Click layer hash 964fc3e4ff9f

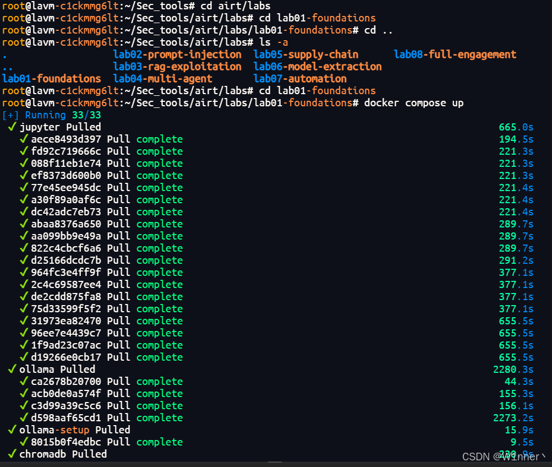[66, 273]
